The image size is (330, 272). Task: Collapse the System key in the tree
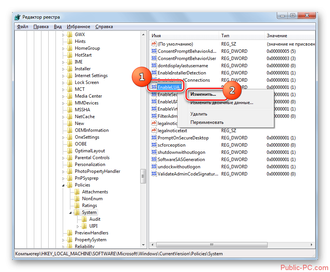click(71, 213)
